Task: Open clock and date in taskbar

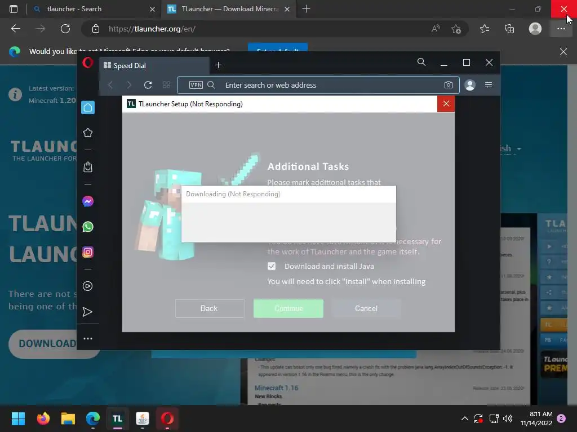Action: point(536,418)
